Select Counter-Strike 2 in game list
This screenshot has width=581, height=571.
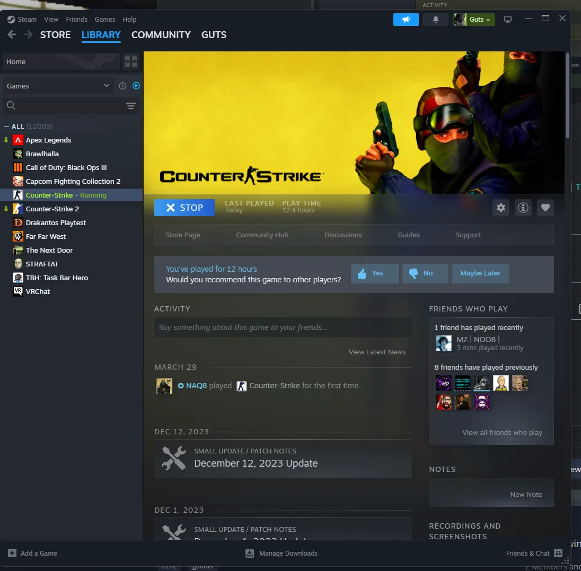coord(72,209)
